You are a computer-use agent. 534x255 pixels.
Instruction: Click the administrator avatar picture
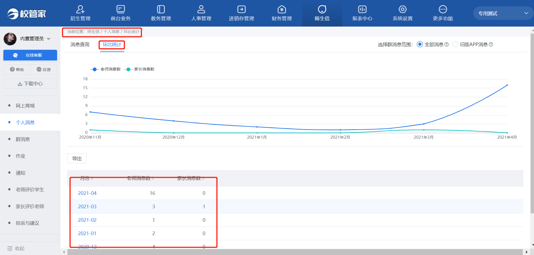click(10, 39)
